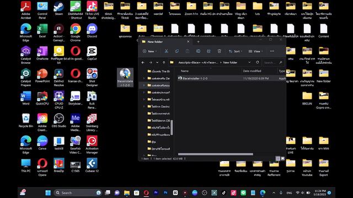
Task: Select the This PC desktop icon
Action: [x=26, y=166]
